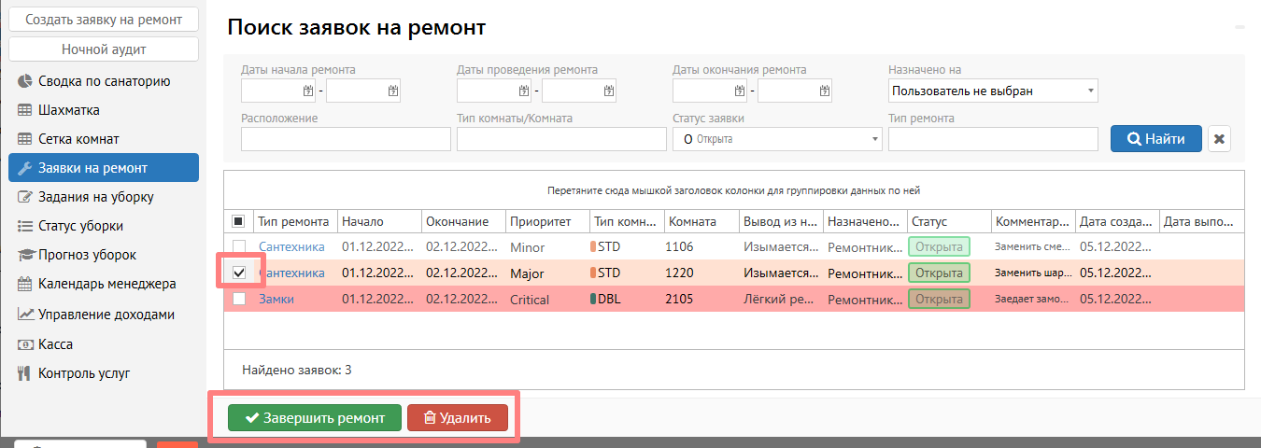Click the Управление доходами chart icon
Image resolution: width=1261 pixels, height=448 pixels.
(x=25, y=315)
